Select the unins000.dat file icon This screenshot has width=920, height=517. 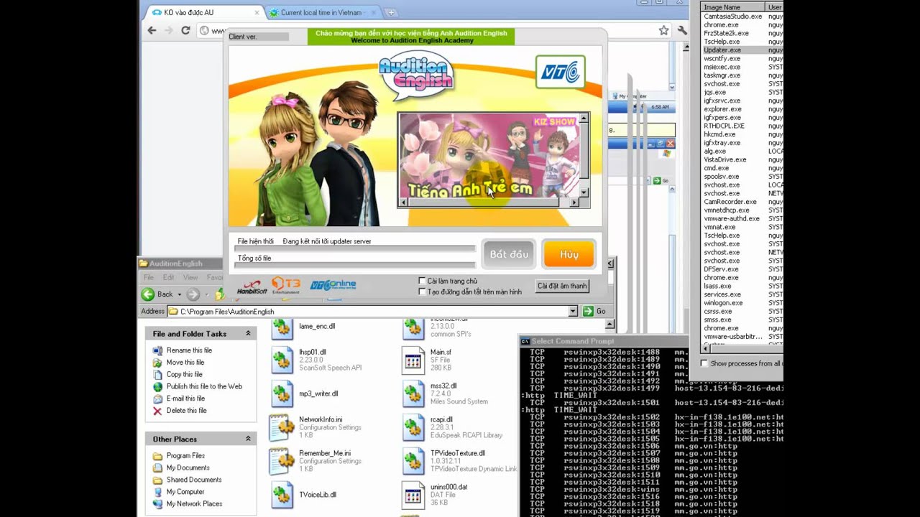tap(413, 495)
